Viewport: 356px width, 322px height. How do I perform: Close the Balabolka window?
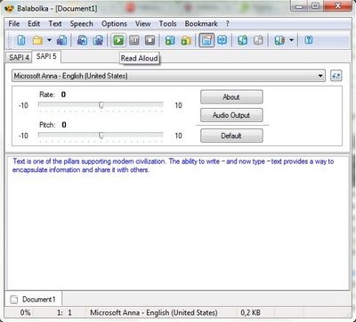pyautogui.click(x=337, y=6)
